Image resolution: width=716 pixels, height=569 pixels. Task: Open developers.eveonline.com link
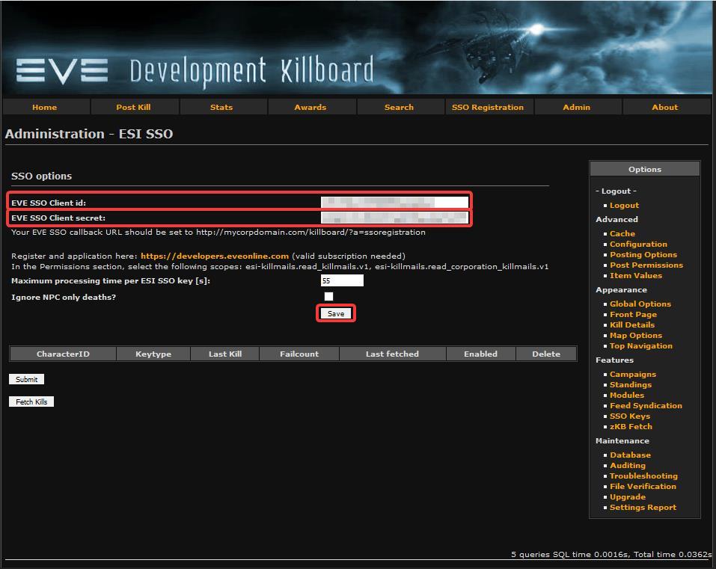[x=215, y=256]
